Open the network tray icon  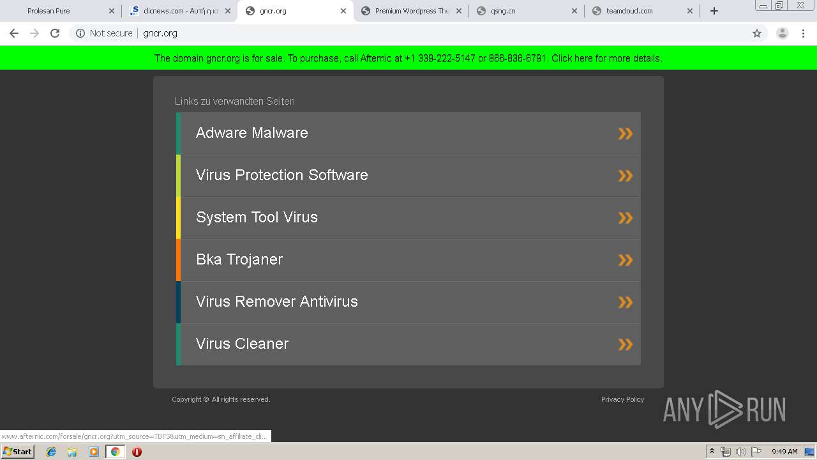click(x=726, y=452)
